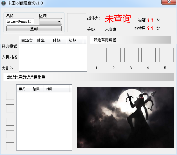
Task: Click recent champion slot 2
Action: point(113,55)
